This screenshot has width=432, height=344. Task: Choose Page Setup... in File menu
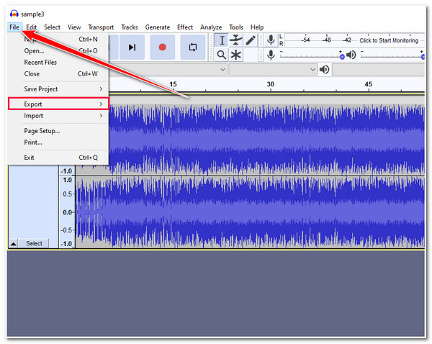click(58, 131)
